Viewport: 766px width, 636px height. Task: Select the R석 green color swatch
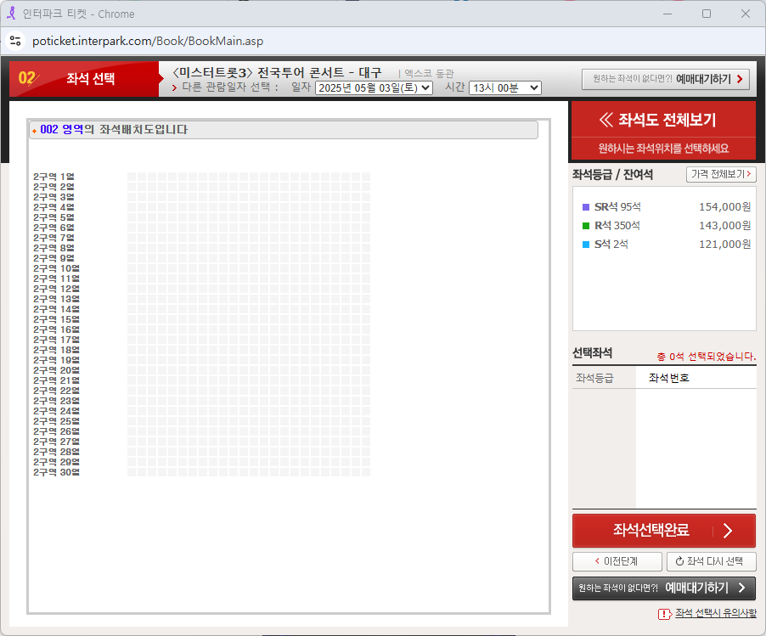pyautogui.click(x=586, y=226)
